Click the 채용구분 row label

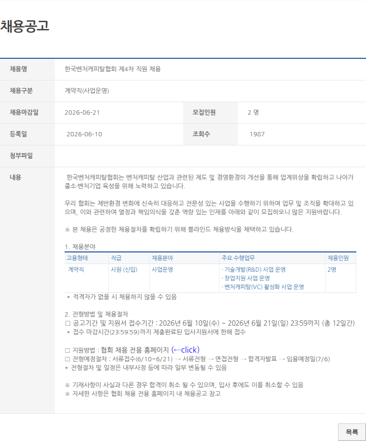21,91
